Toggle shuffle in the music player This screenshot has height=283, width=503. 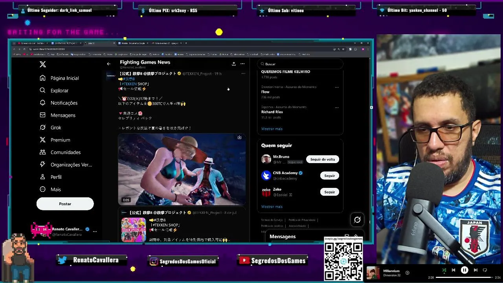tap(444, 270)
